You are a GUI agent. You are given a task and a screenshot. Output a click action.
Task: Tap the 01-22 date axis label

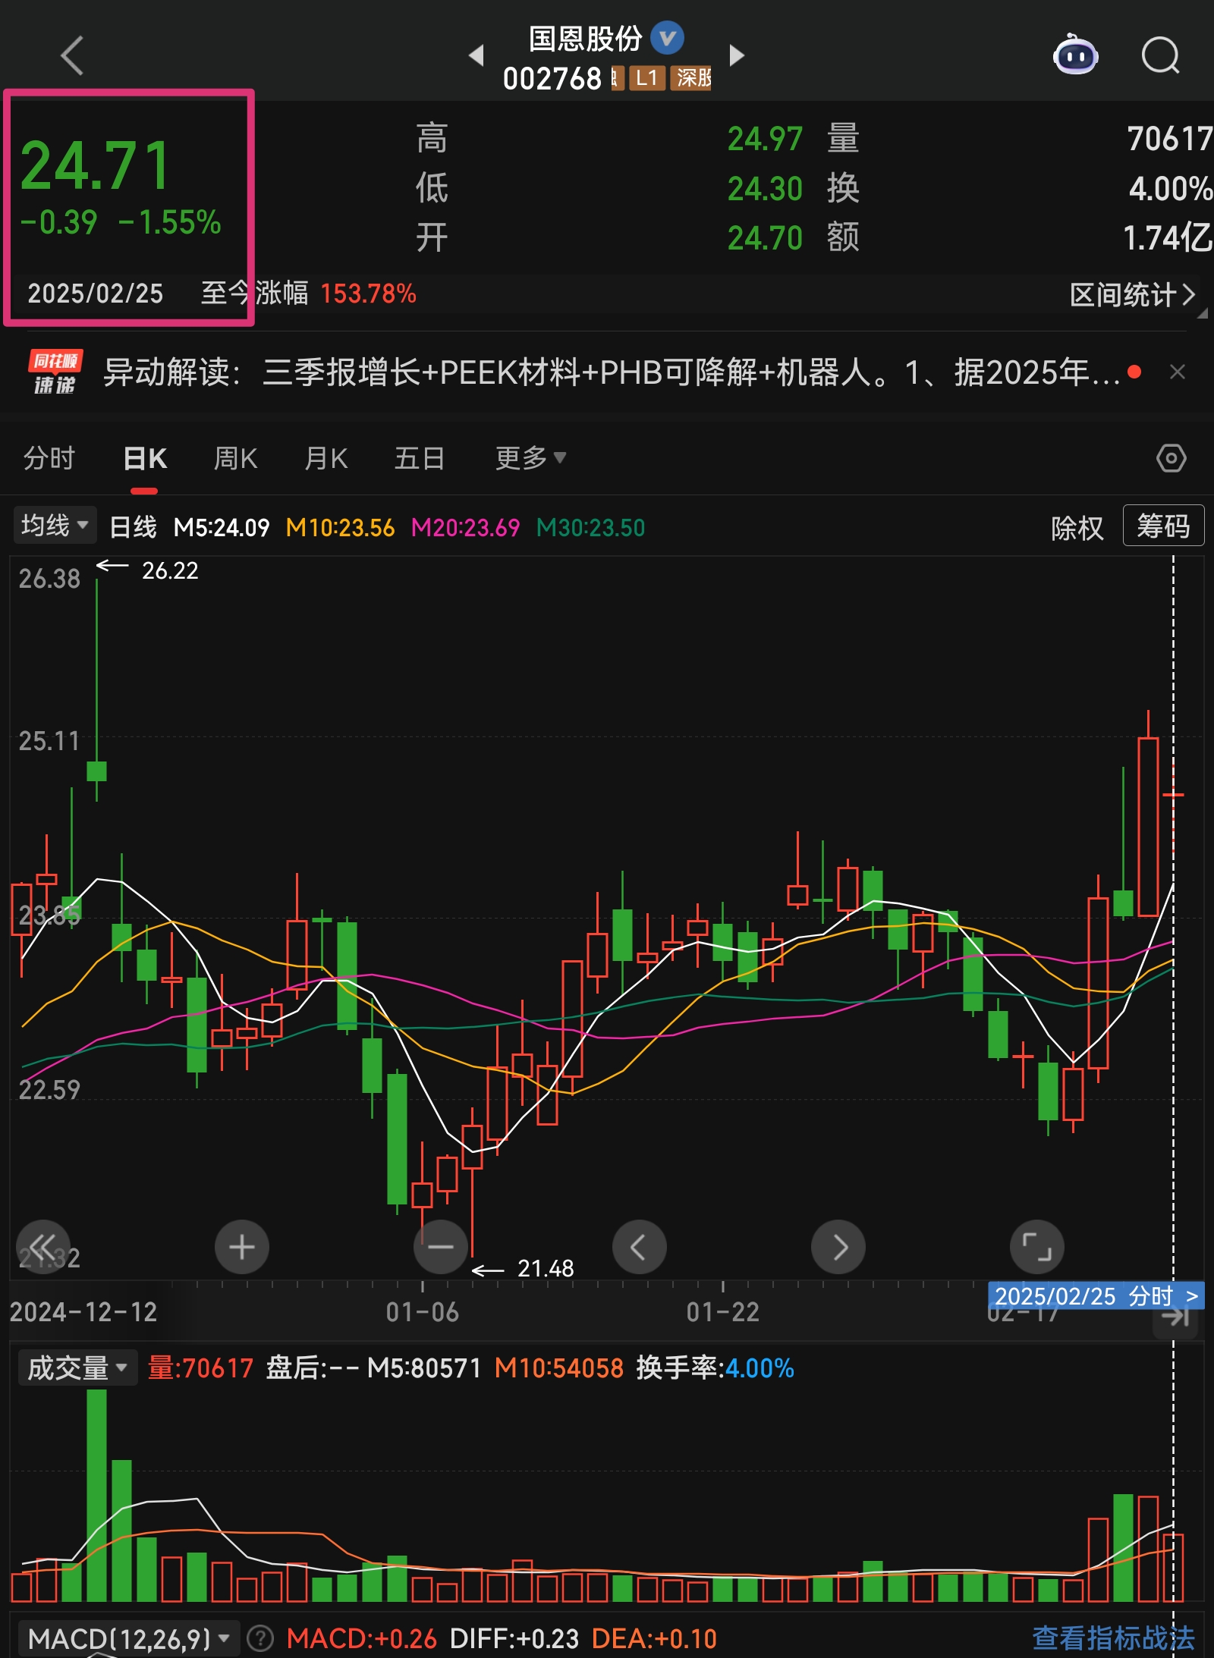(723, 1311)
